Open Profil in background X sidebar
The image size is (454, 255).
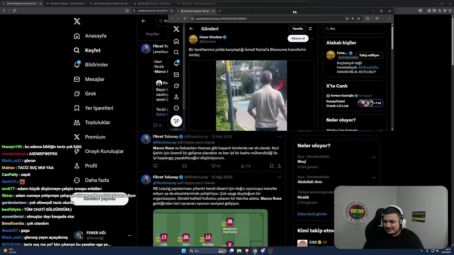point(85,166)
